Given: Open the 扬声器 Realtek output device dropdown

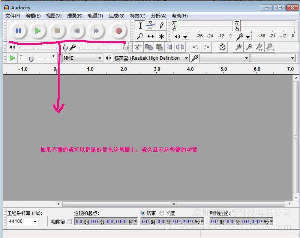Looking at the screenshot, I should [x=151, y=58].
